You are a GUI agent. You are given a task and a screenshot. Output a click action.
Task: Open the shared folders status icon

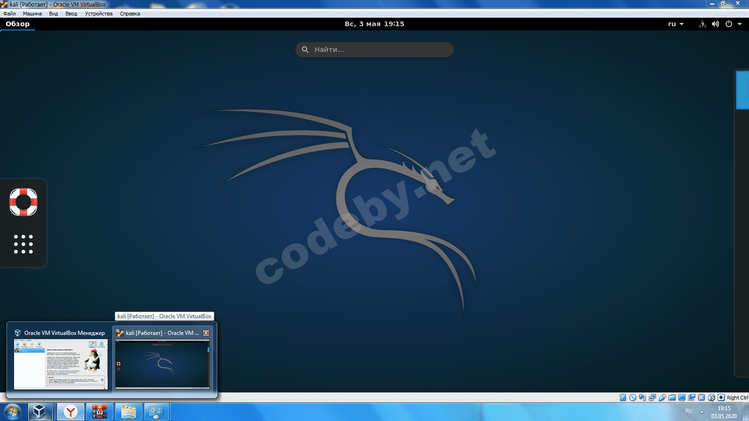pyautogui.click(x=672, y=398)
